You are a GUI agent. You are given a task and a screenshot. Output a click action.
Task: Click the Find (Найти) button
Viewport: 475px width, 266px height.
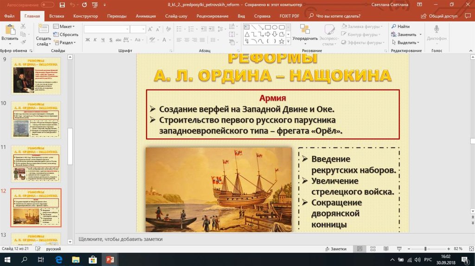(x=401, y=26)
